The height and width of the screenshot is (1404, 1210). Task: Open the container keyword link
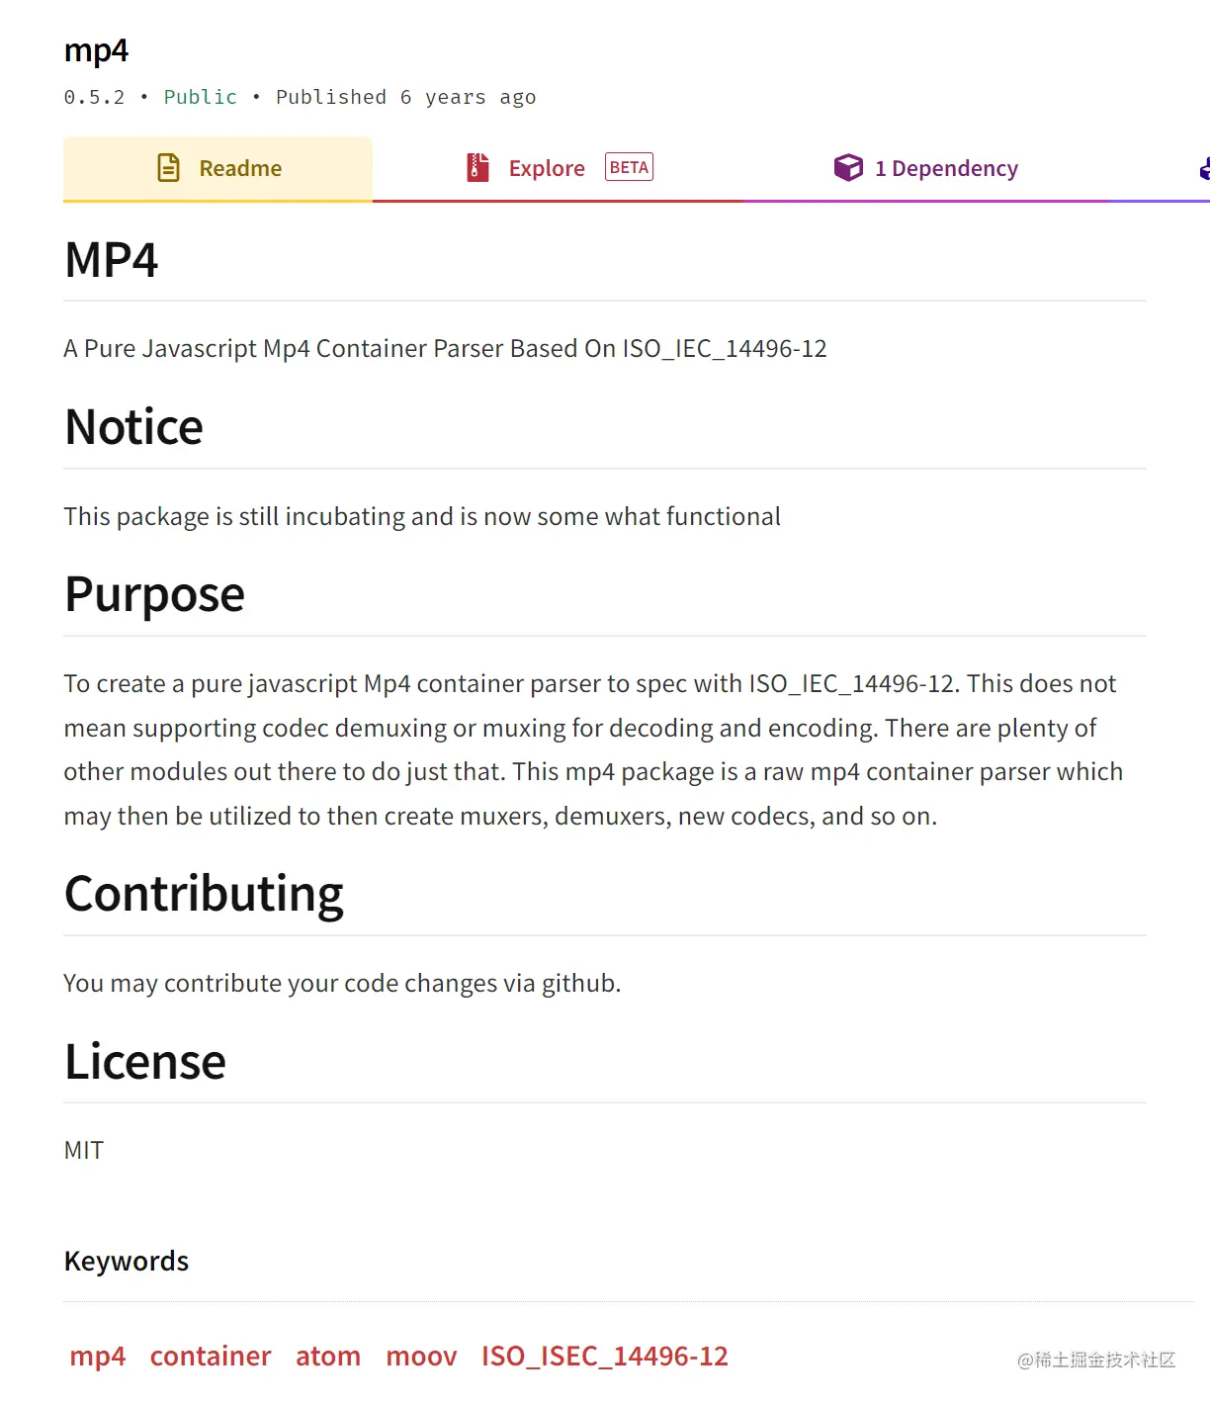point(211,1357)
